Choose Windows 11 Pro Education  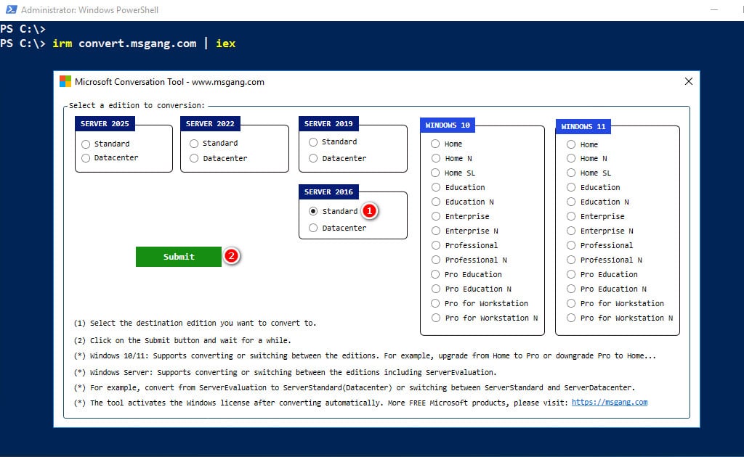(x=571, y=274)
